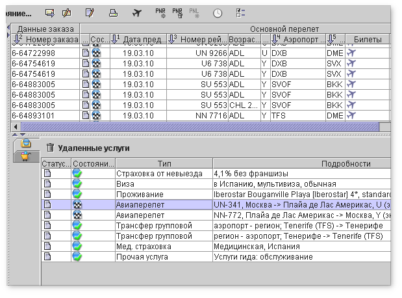
Task: Click the trash icon beside Удаленные услуги
Action: click(50, 148)
